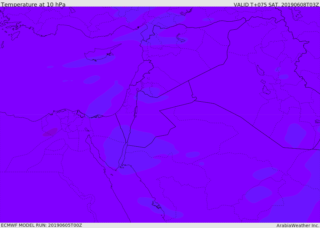Click the 'VALID T+075 SAT. 20190608T03Z' label

point(276,4)
